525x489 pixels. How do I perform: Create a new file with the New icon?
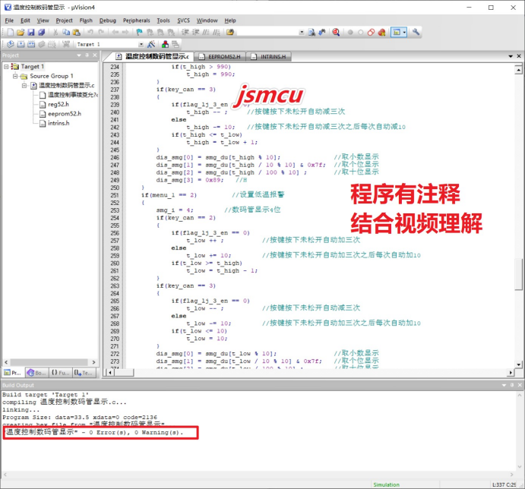point(11,32)
